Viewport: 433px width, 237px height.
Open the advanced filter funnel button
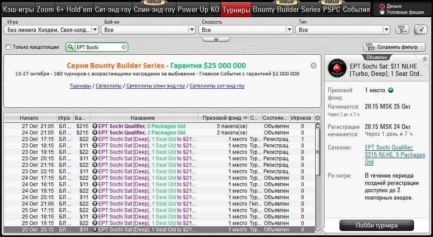pos(402,30)
